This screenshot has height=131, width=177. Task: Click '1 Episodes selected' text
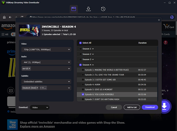pos(51,34)
